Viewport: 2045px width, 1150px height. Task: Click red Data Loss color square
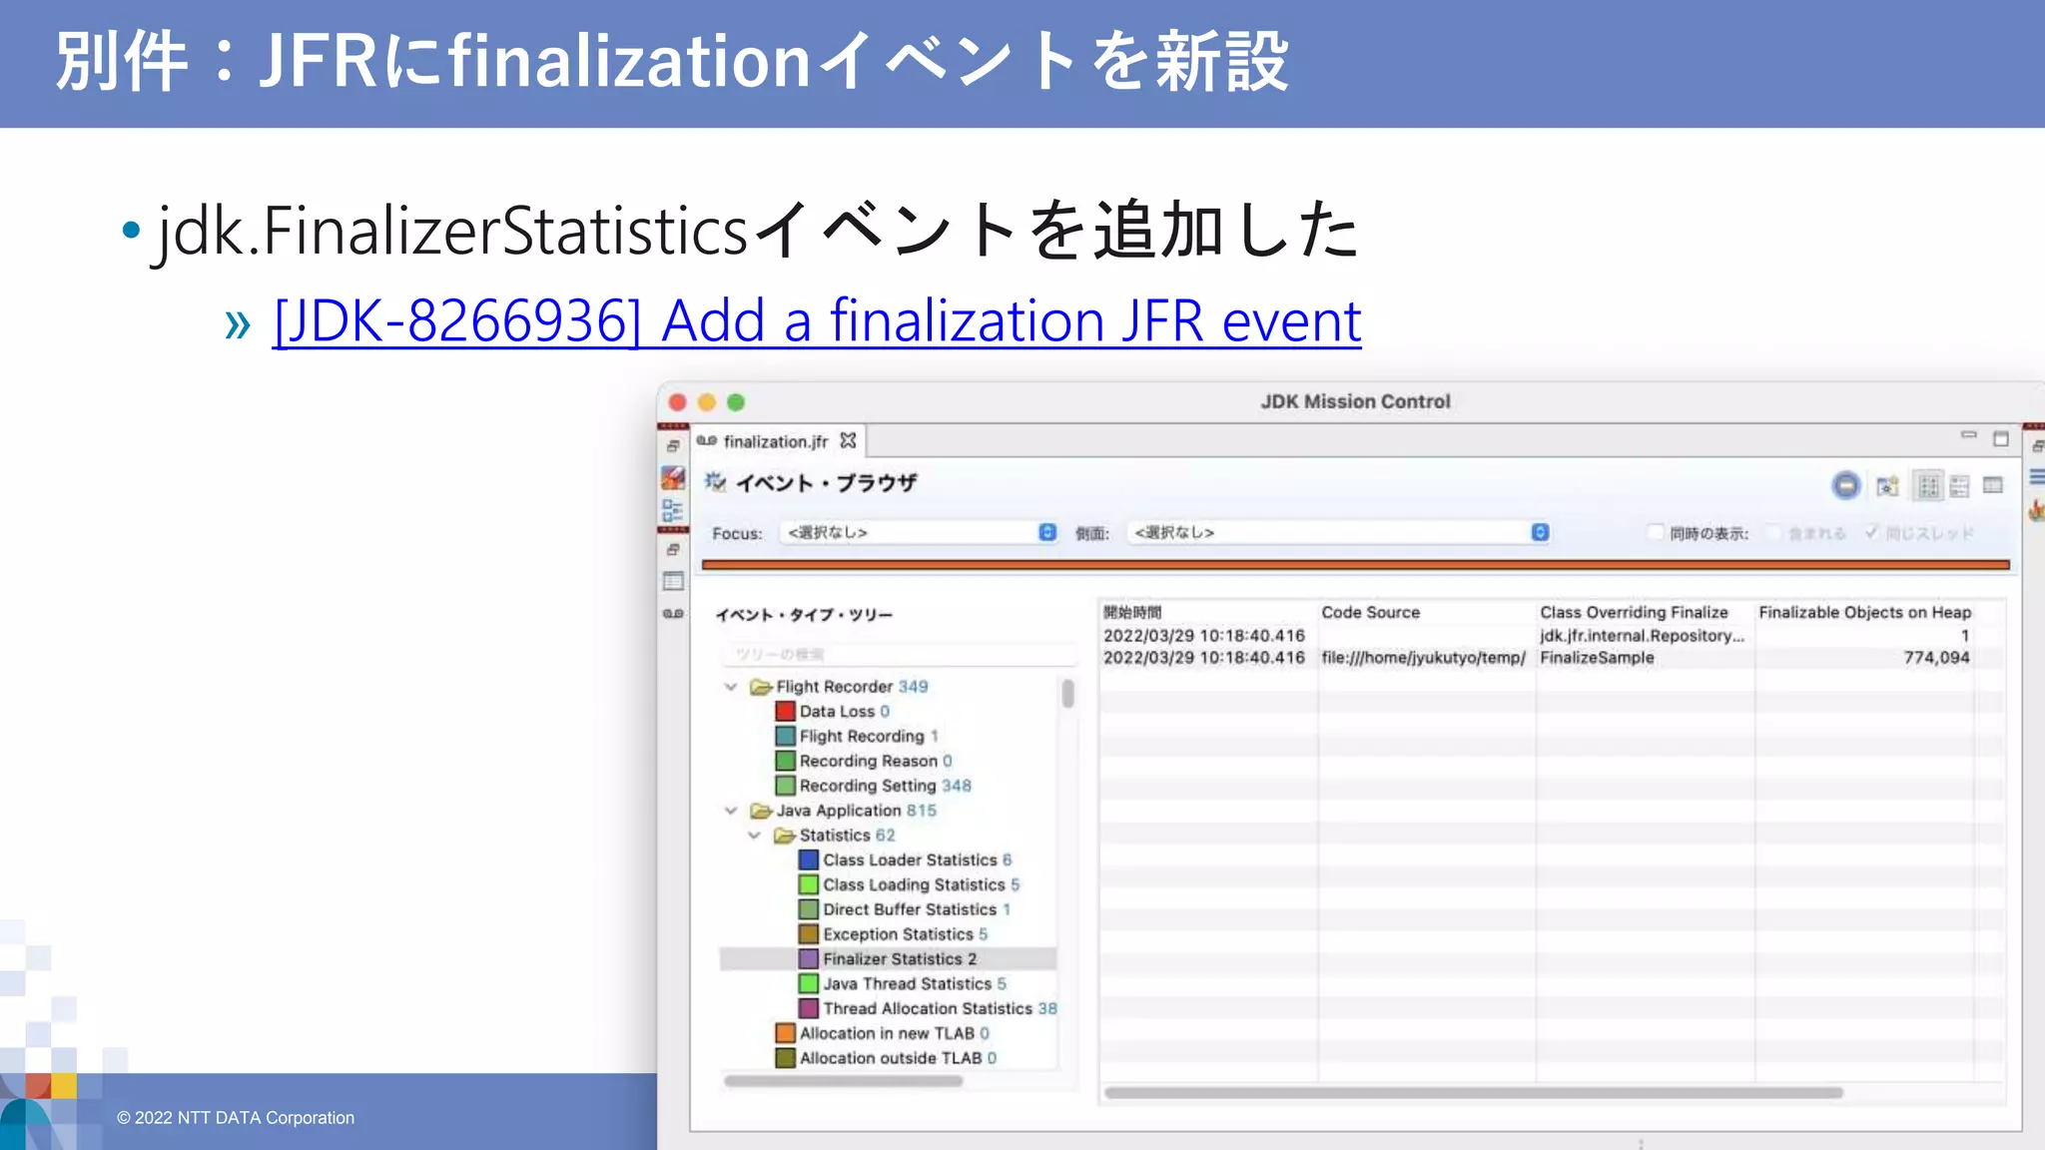pyautogui.click(x=786, y=712)
